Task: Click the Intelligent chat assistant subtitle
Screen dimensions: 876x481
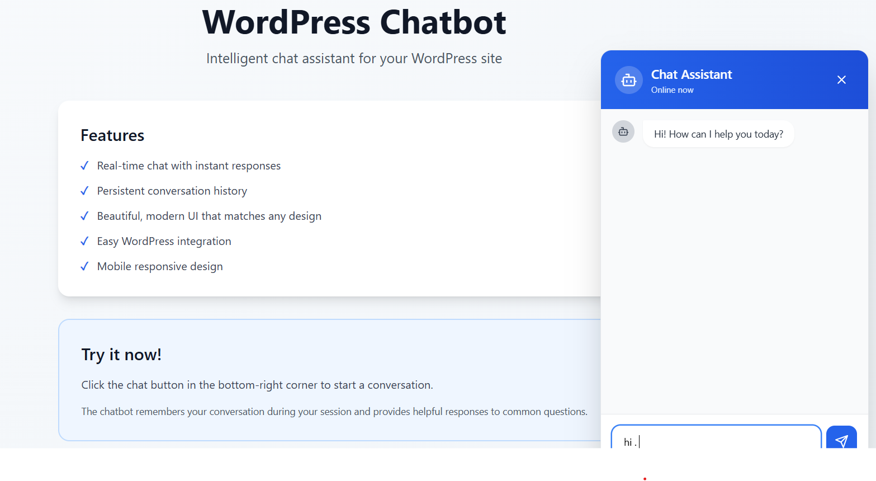Action: (354, 59)
